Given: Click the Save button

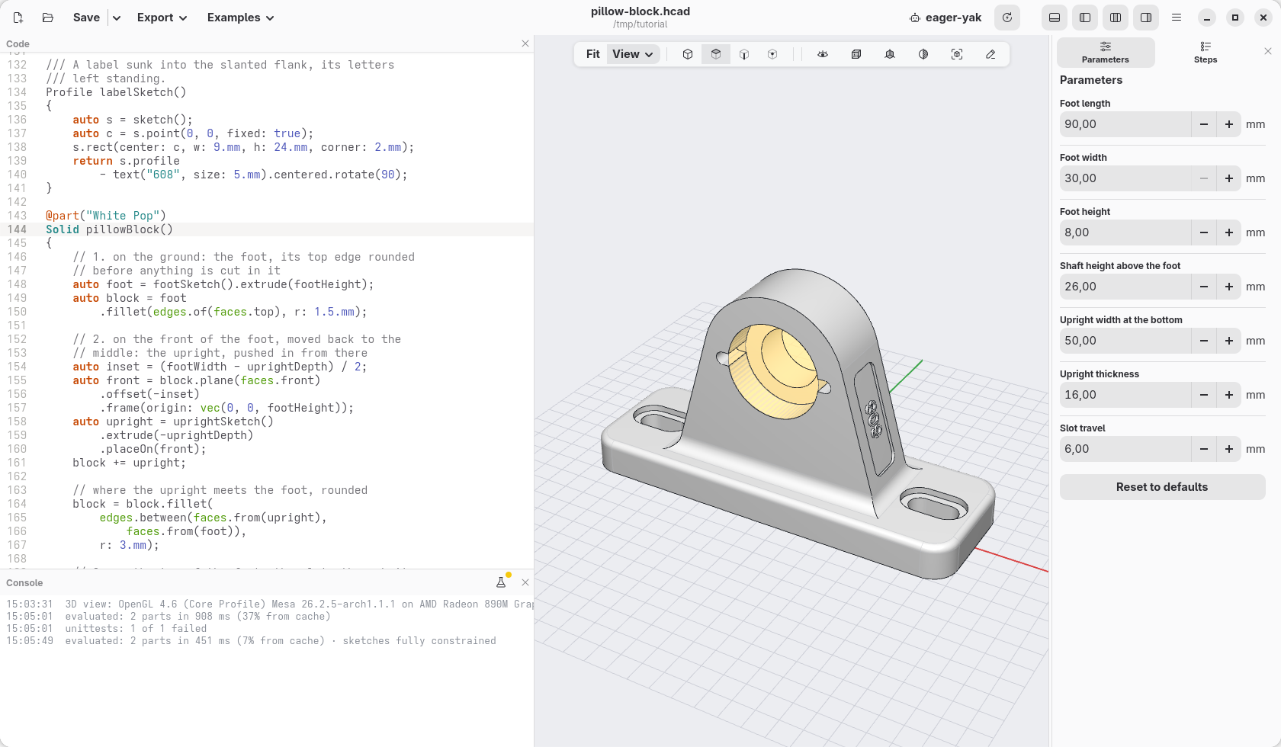Looking at the screenshot, I should point(86,18).
